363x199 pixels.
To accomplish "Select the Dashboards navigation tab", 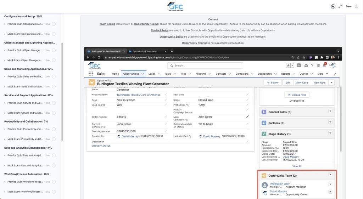I will point(265,74).
